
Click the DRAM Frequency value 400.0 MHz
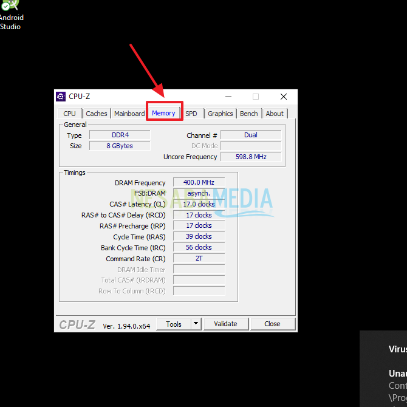pyautogui.click(x=199, y=182)
